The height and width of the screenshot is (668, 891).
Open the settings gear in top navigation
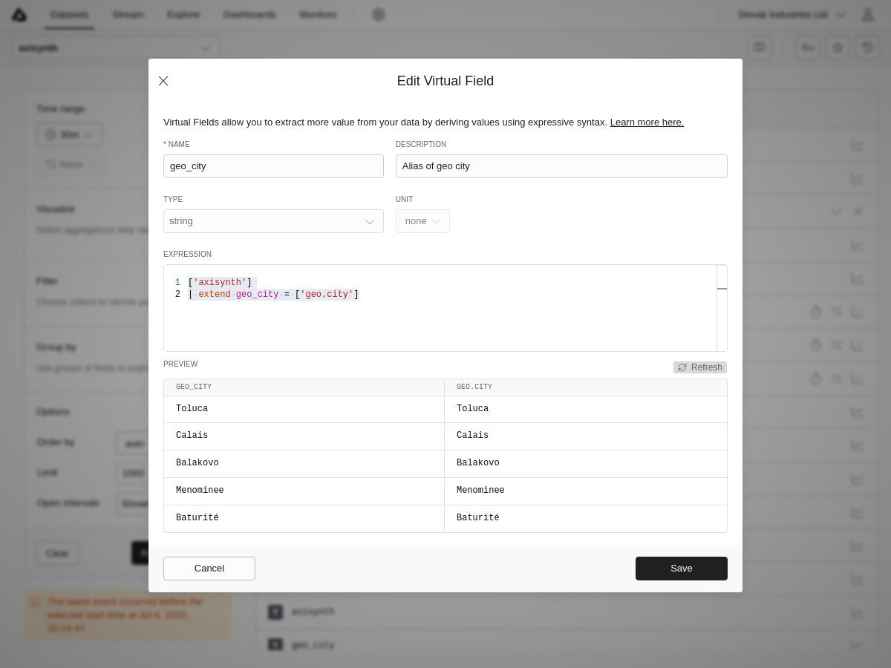click(379, 15)
